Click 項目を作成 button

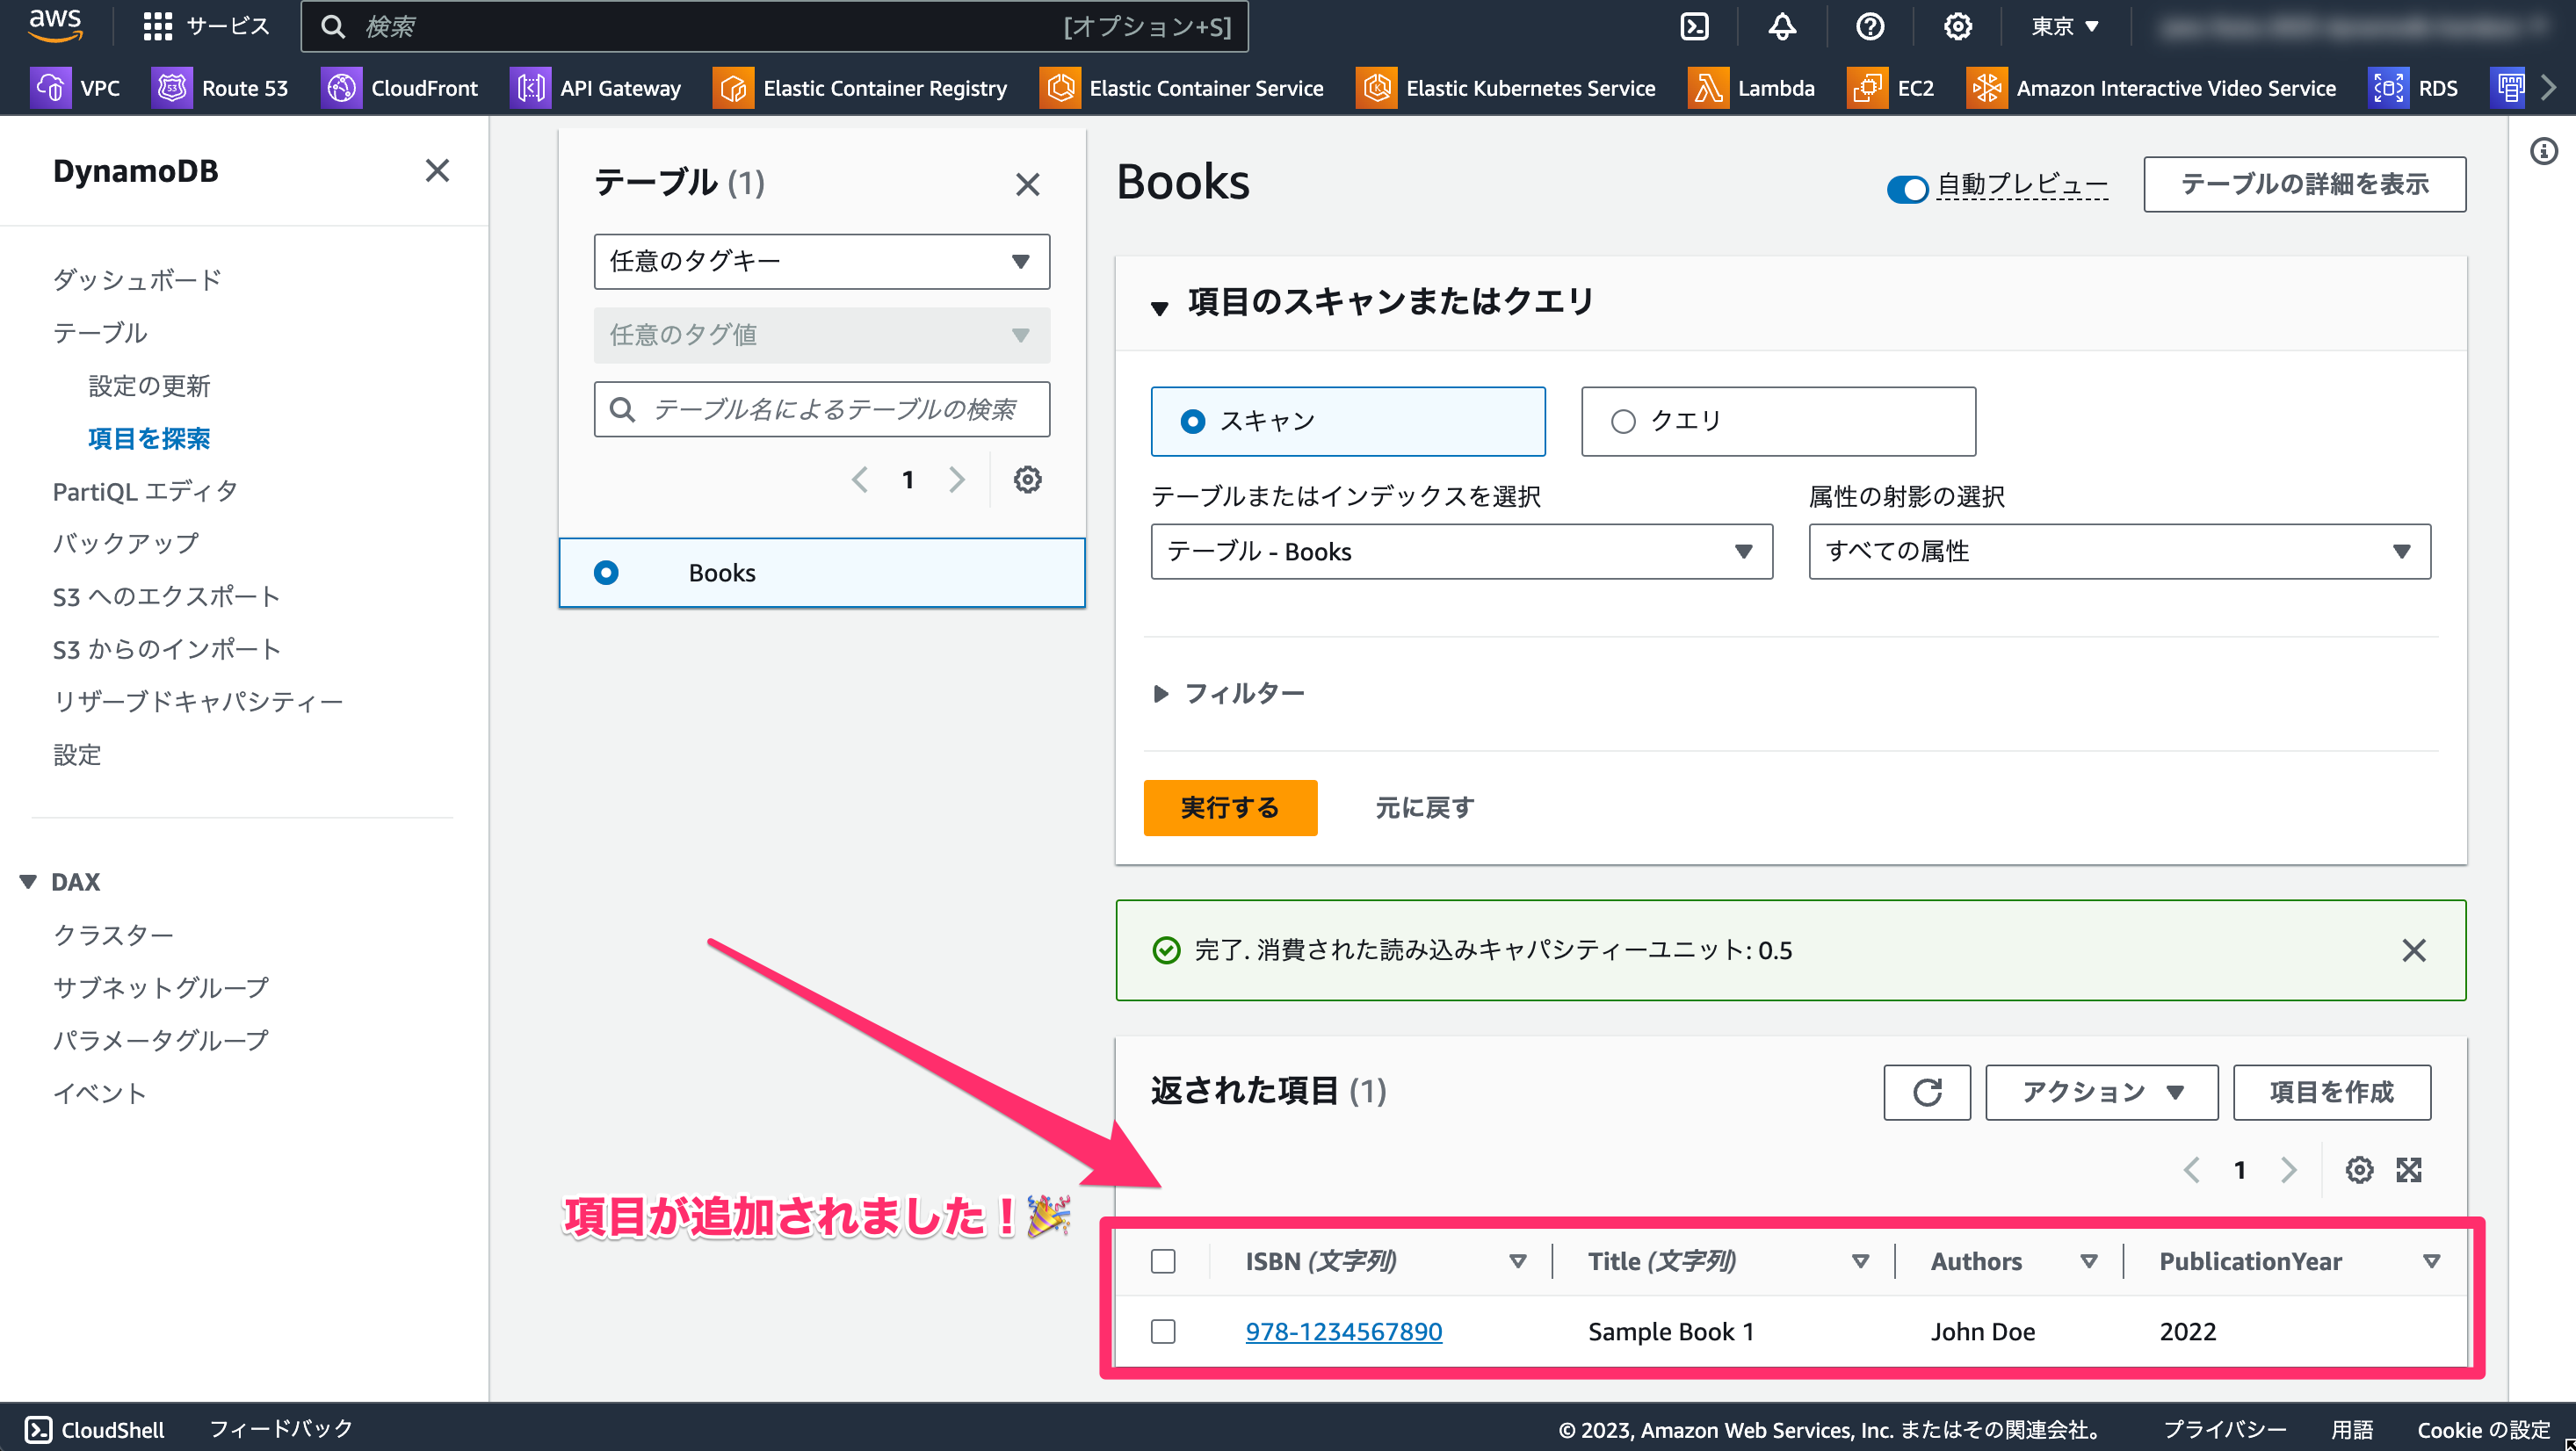2331,1092
